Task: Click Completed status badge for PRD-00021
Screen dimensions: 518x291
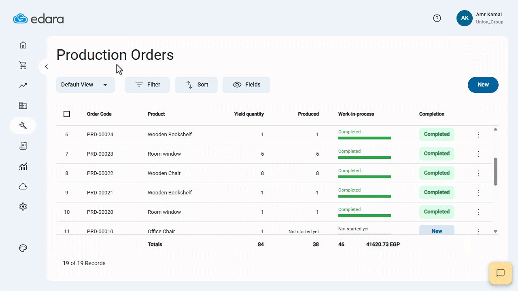Action: [437, 192]
